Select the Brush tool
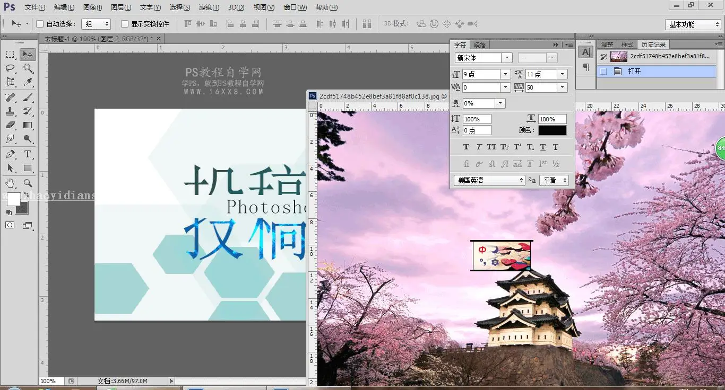The image size is (725, 390). [28, 97]
